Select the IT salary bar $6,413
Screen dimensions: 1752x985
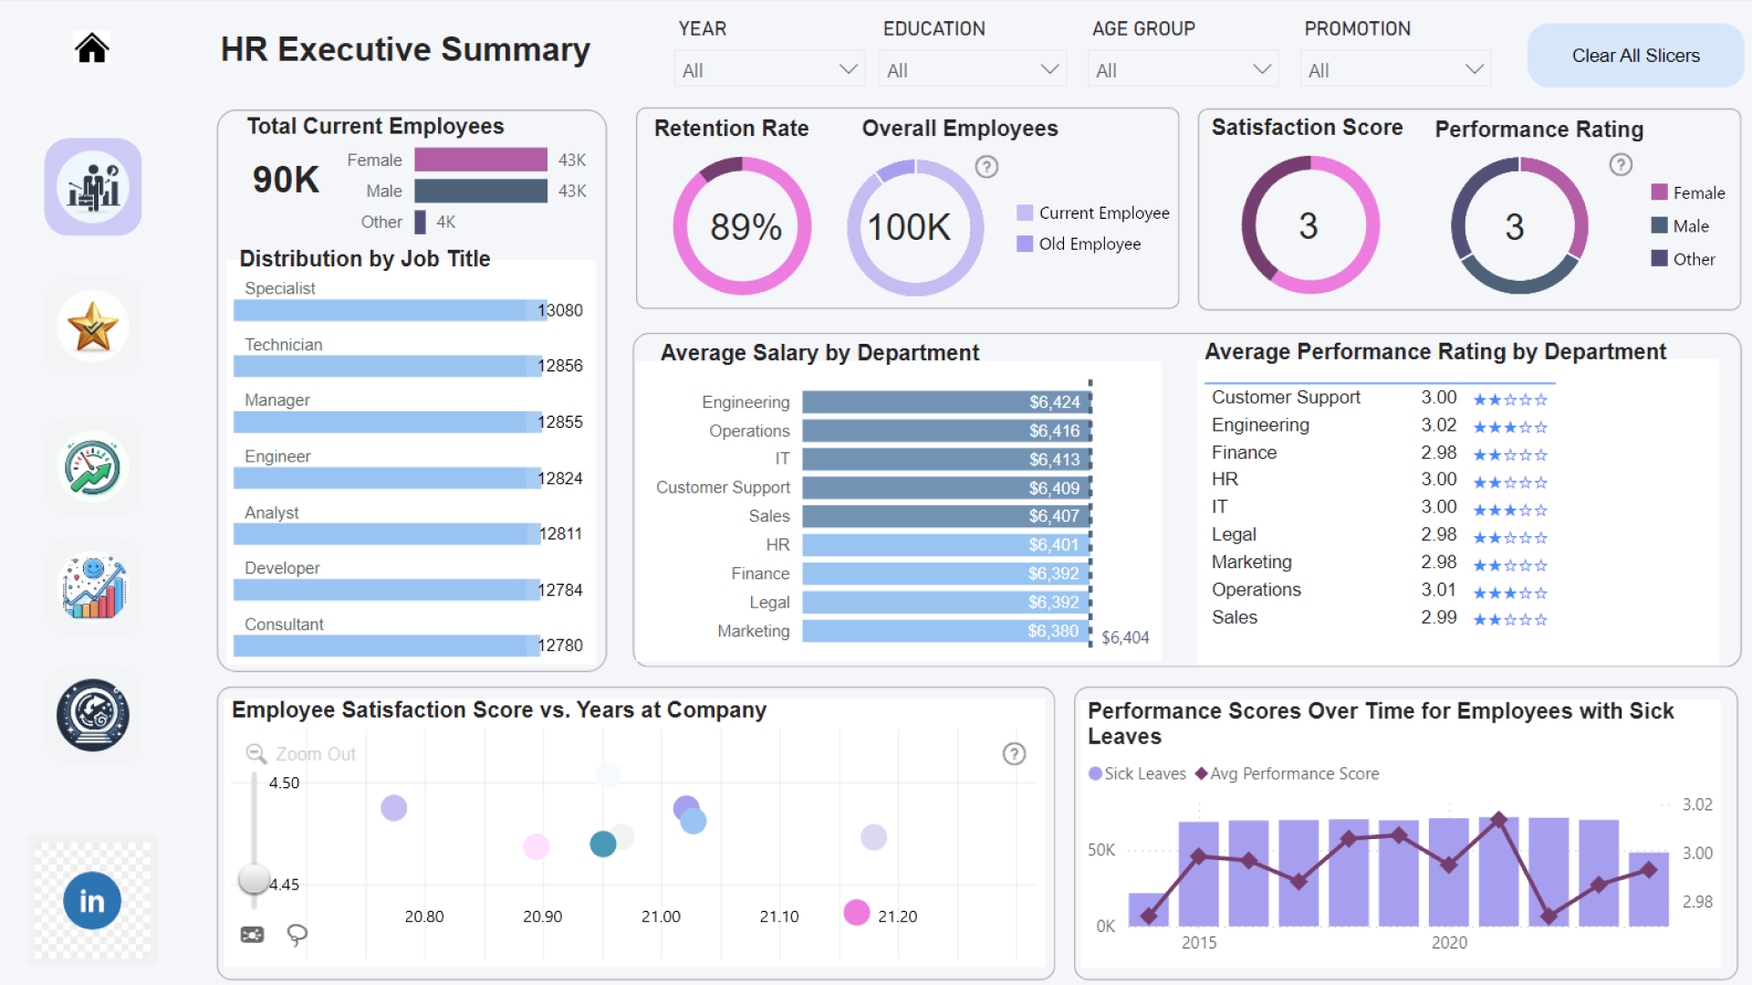click(x=947, y=460)
